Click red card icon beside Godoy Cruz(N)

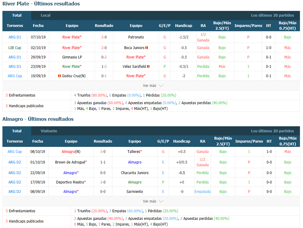click(x=60, y=76)
